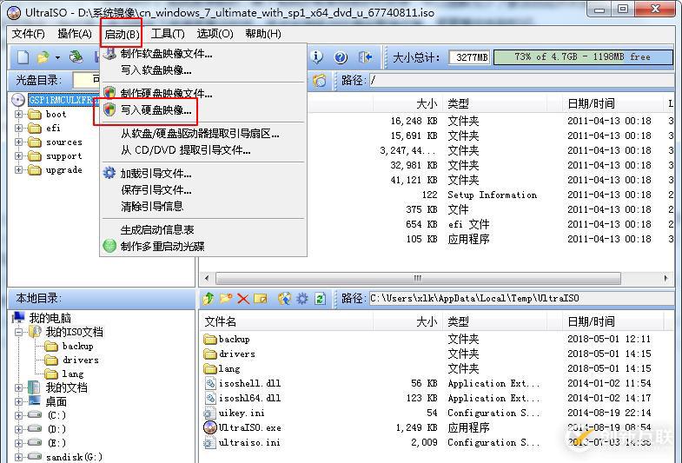Click the 73% of 4.7GB capacity bar

pyautogui.click(x=583, y=57)
